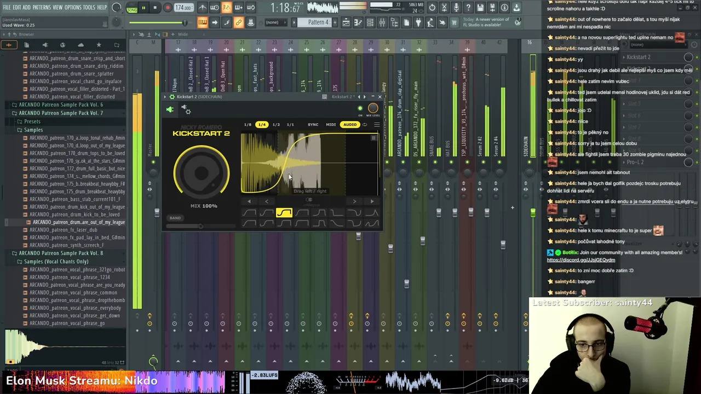Open the VIEW menu
Image resolution: width=701 pixels, height=394 pixels.
(58, 7)
